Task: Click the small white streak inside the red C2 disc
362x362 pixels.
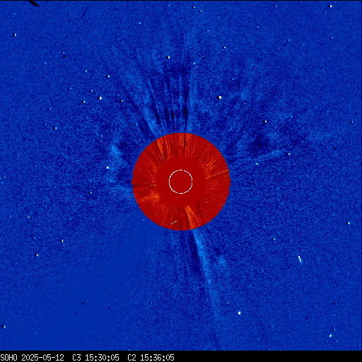Action: tap(174, 222)
